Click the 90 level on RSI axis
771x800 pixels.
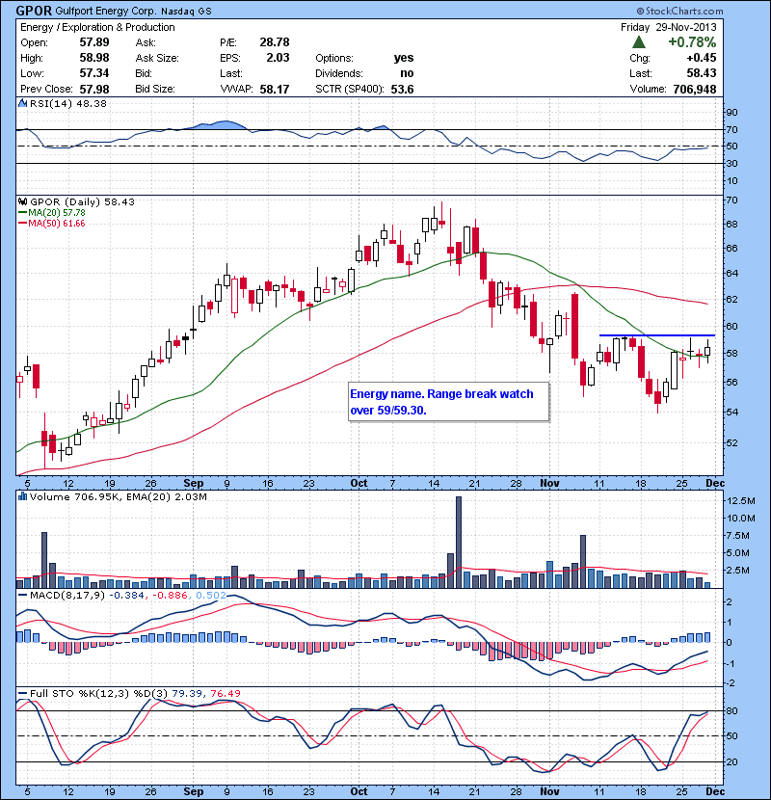(731, 113)
